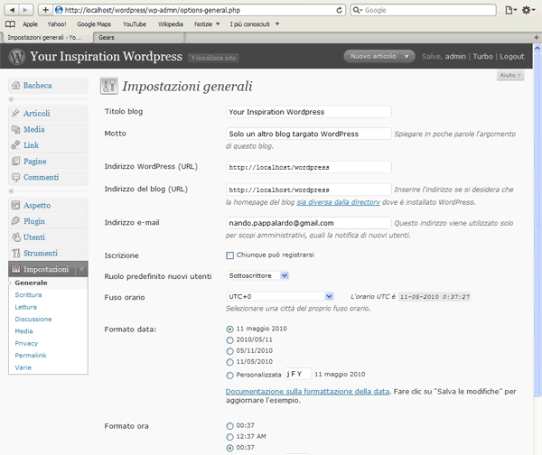The image size is (542, 455).
Task: Click the Turbo link in header
Action: [x=482, y=56]
